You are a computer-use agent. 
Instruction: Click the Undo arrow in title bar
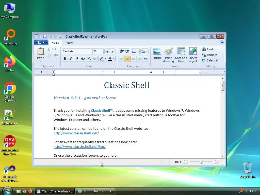51,37
